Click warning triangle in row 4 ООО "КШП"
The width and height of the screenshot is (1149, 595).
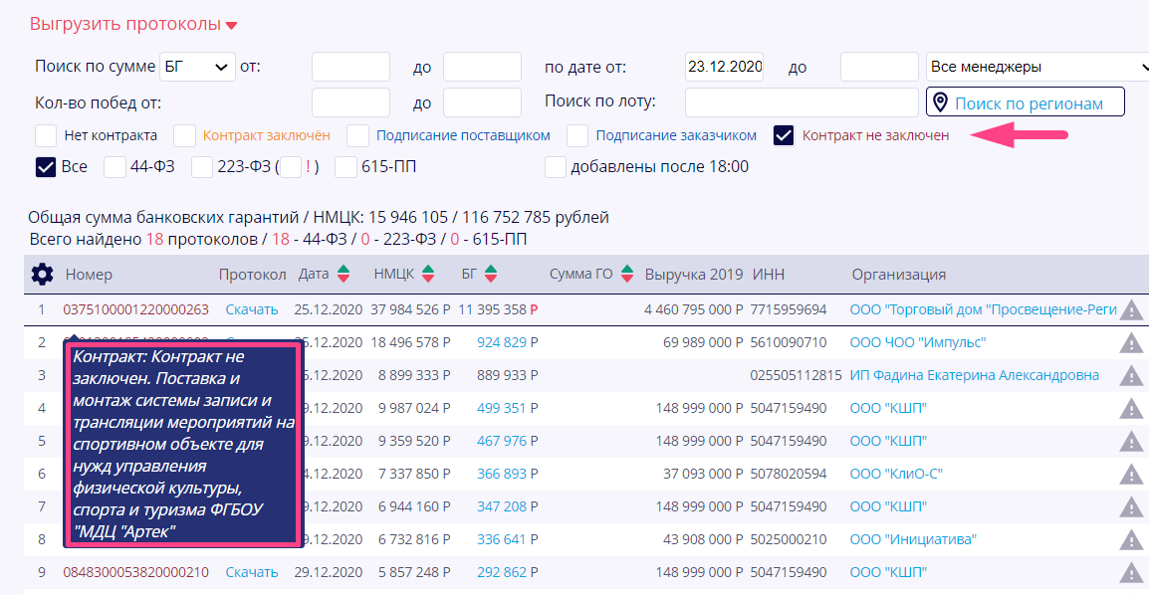[x=1131, y=408]
